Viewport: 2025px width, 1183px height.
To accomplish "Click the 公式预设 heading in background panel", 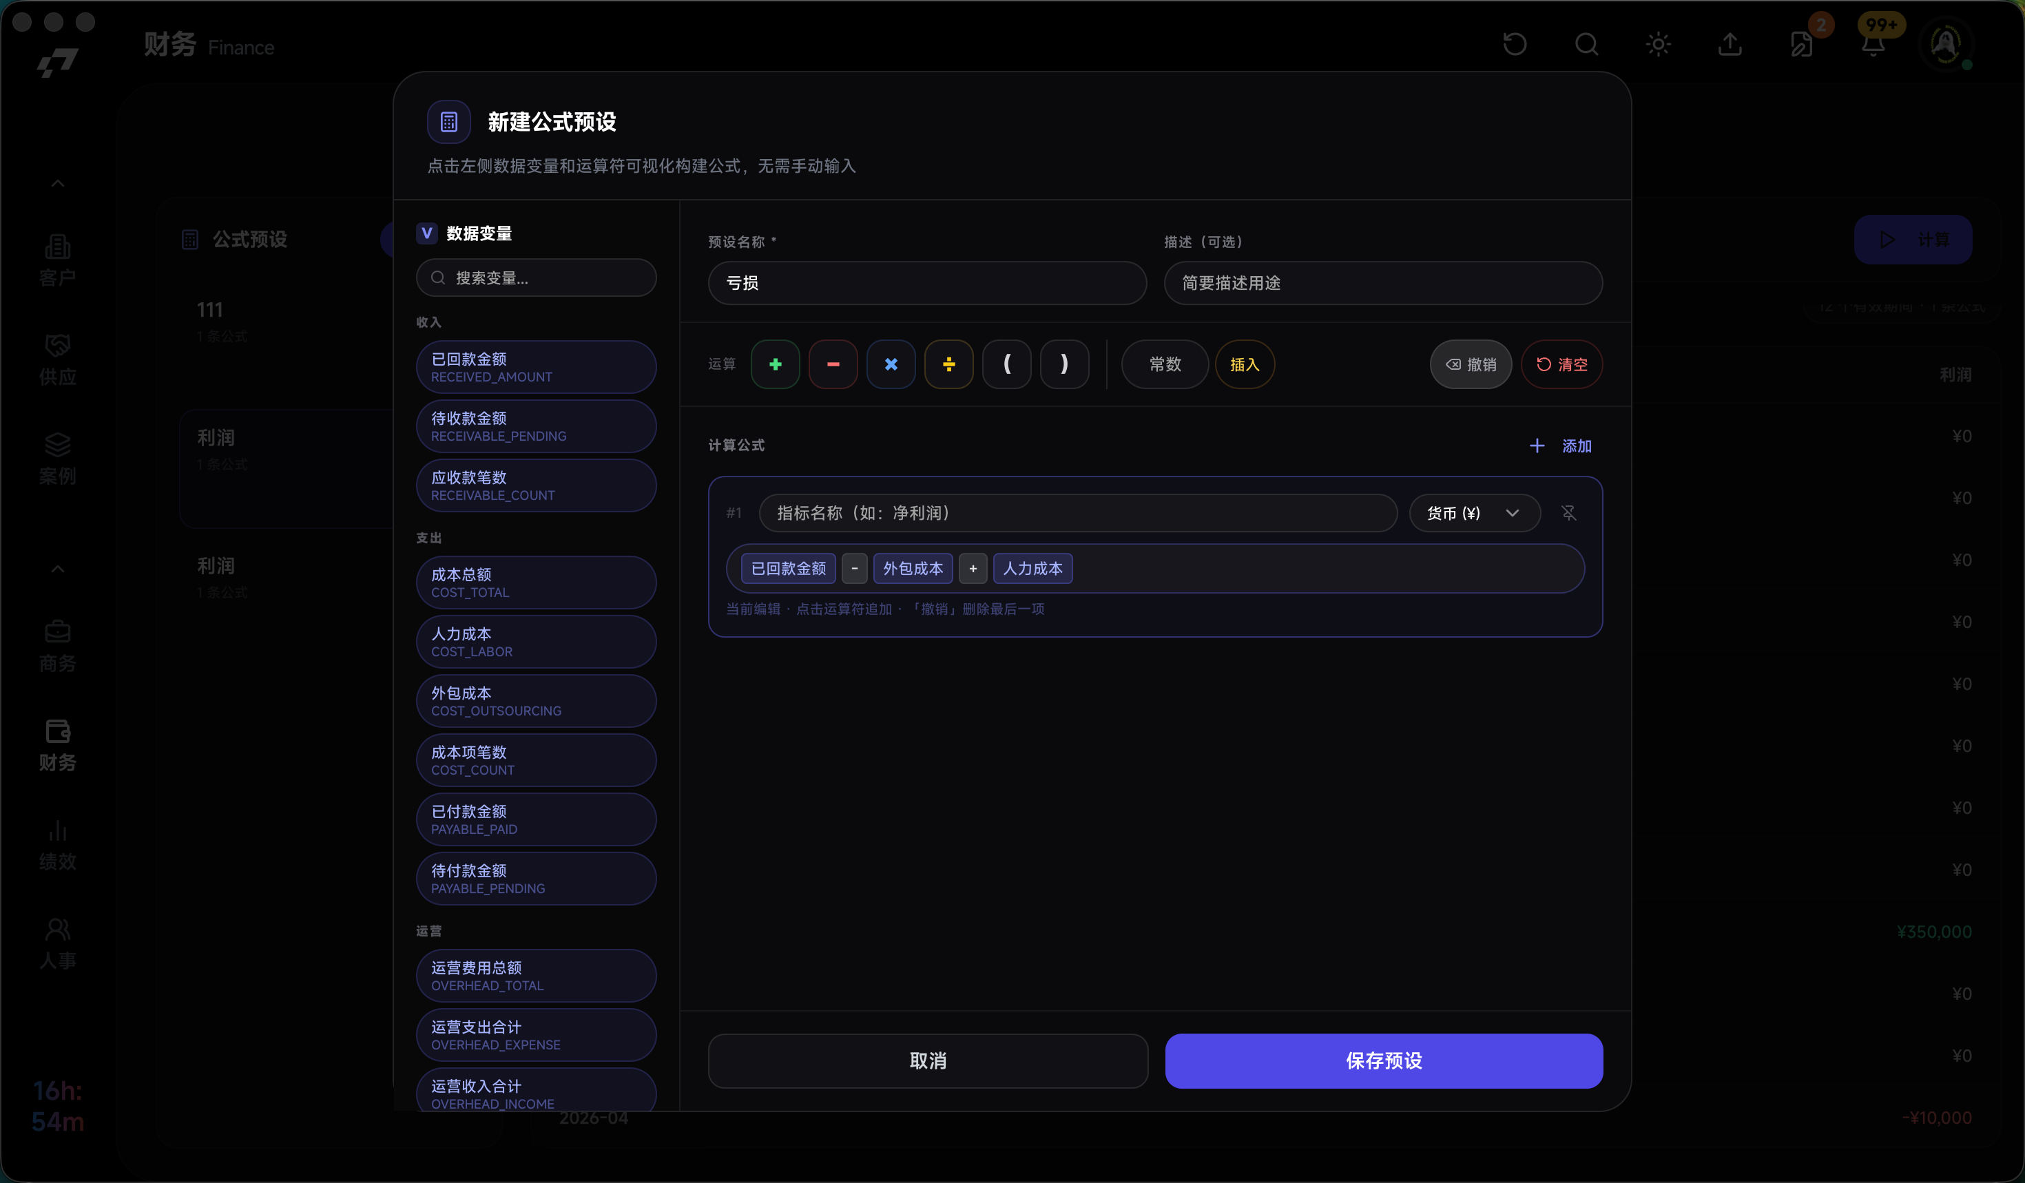I will point(250,240).
